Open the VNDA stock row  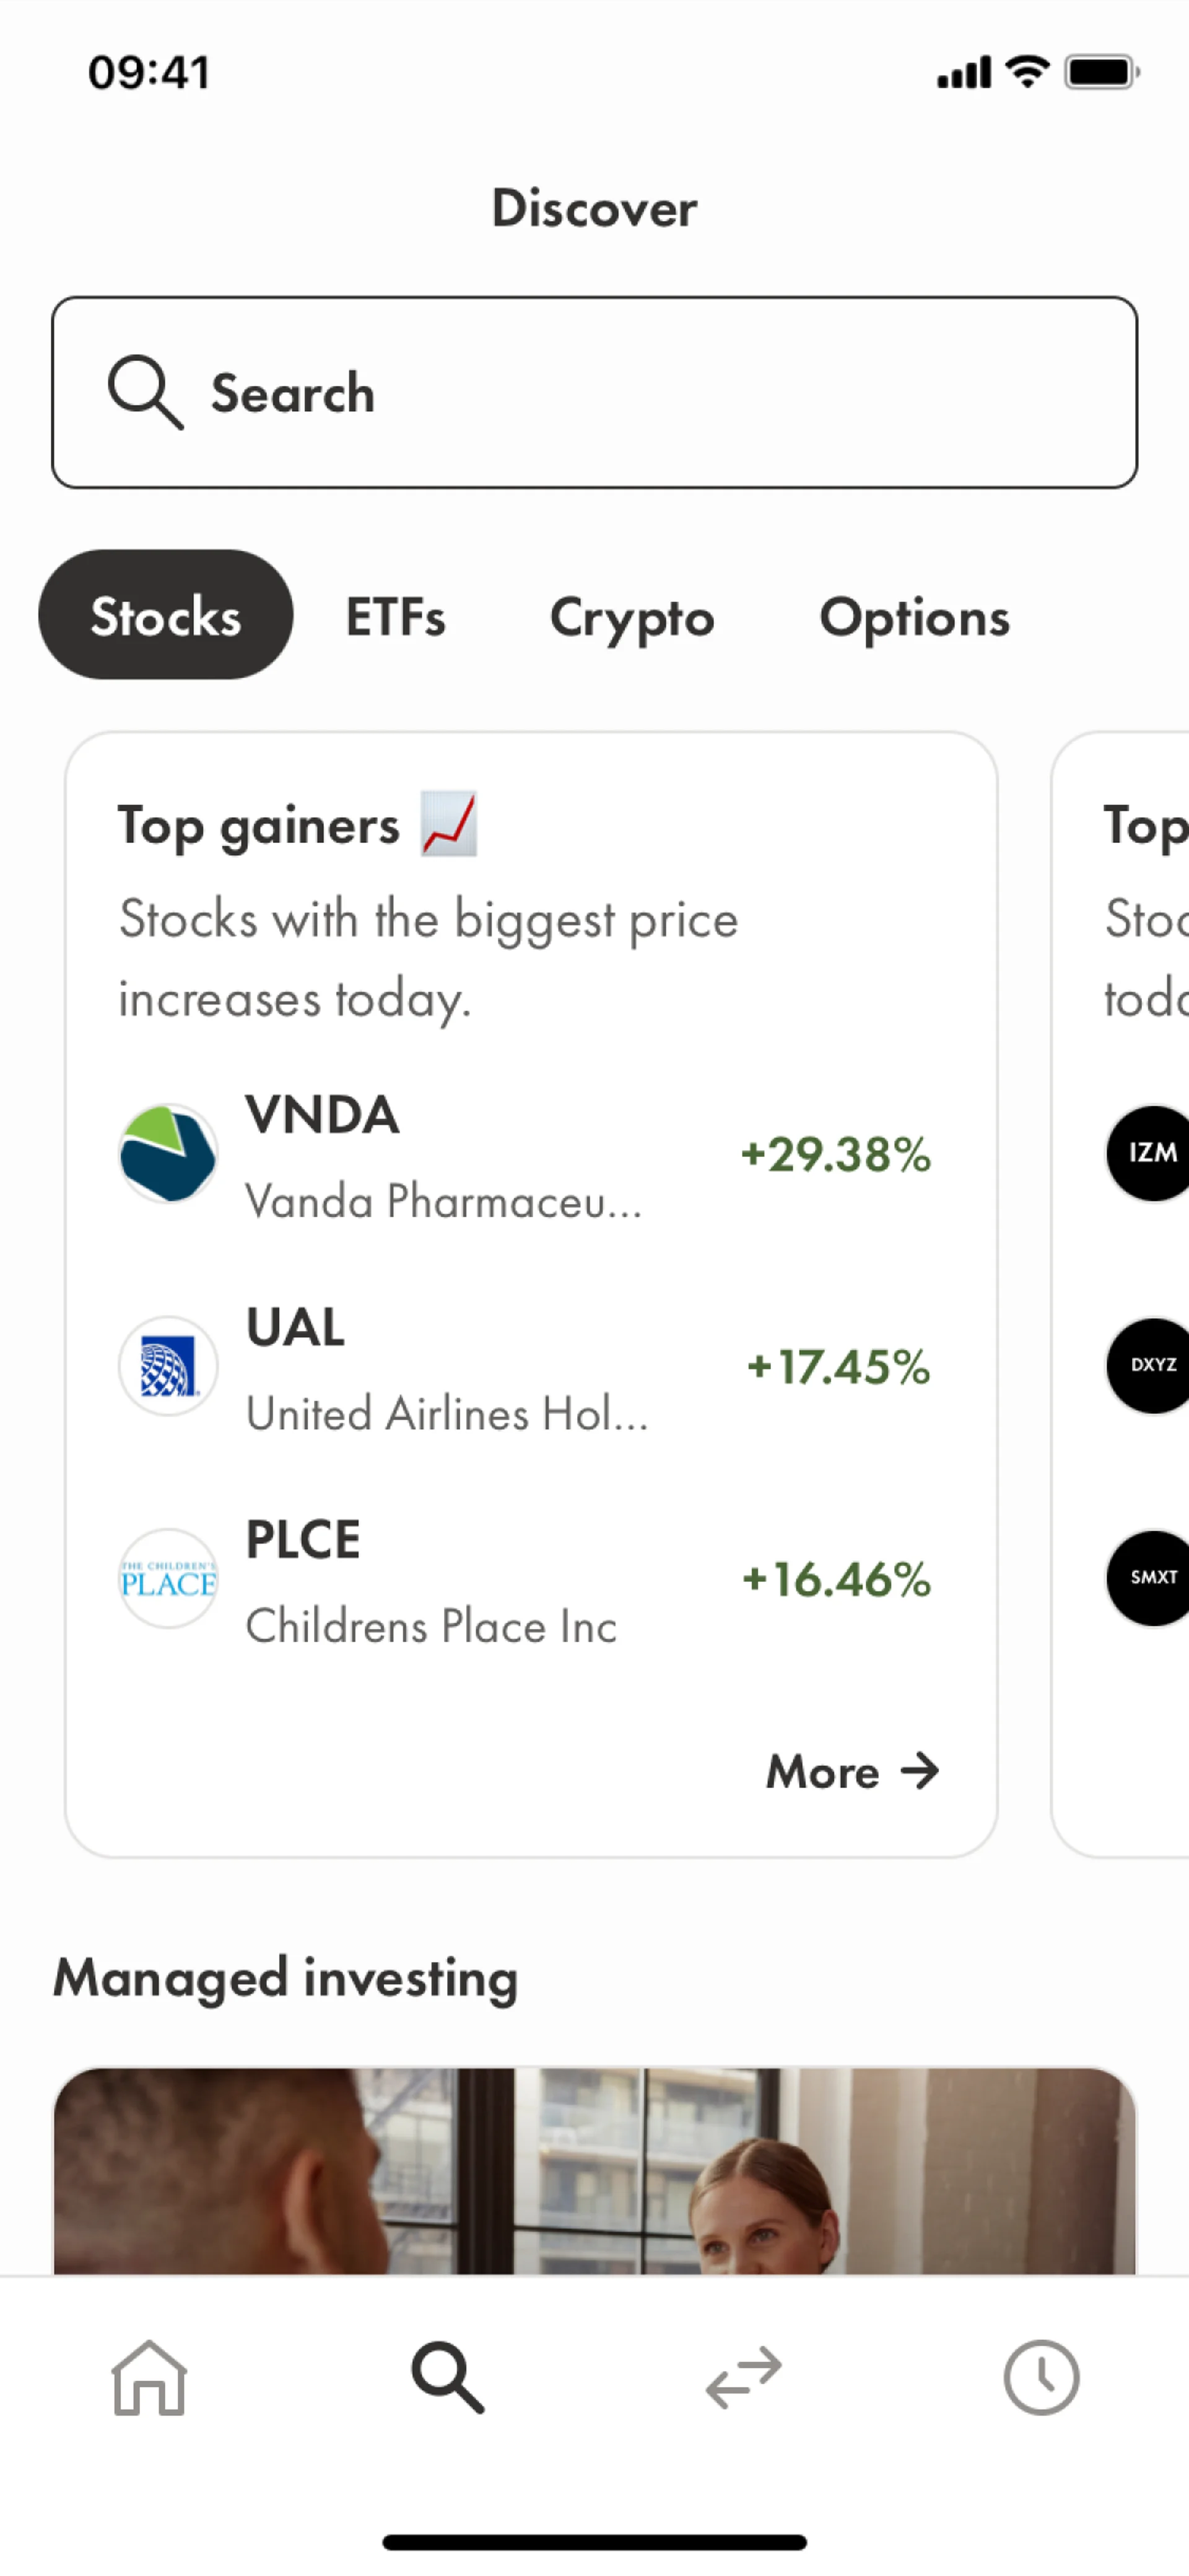click(x=530, y=1155)
